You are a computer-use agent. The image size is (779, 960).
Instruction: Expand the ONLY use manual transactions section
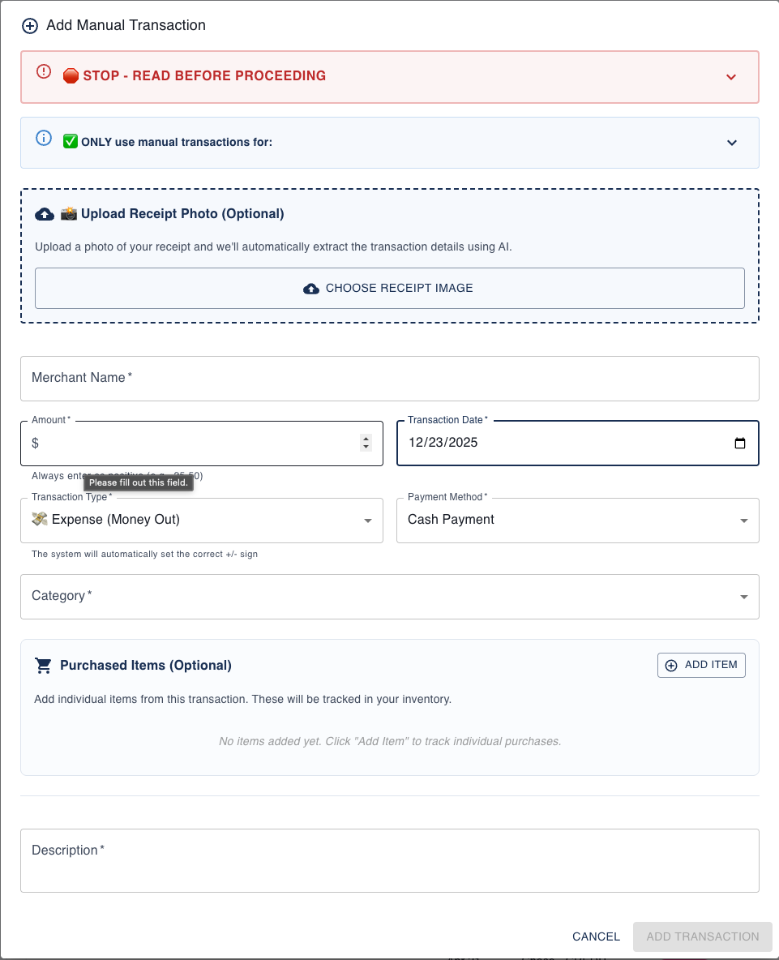730,143
